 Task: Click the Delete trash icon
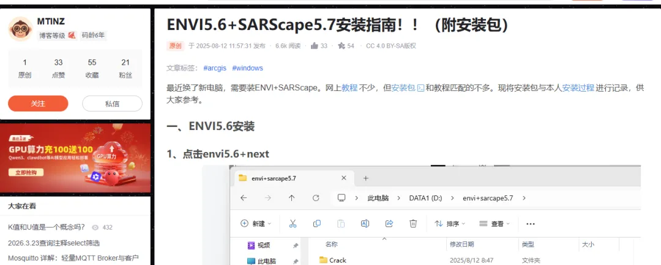click(414, 223)
